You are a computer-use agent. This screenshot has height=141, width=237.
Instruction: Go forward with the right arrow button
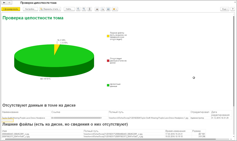(9, 3)
